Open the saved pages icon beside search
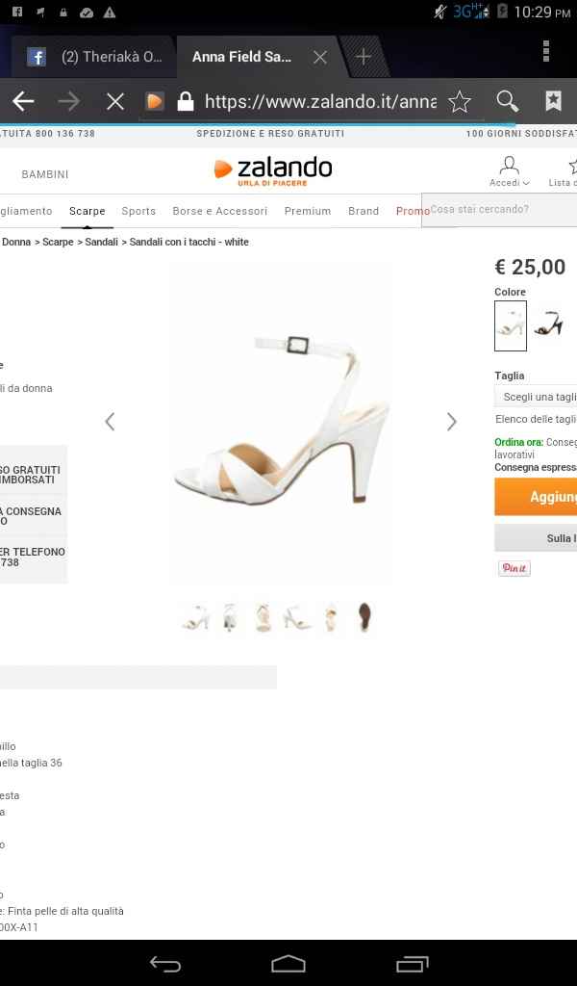Image resolution: width=577 pixels, height=986 pixels. 553,100
